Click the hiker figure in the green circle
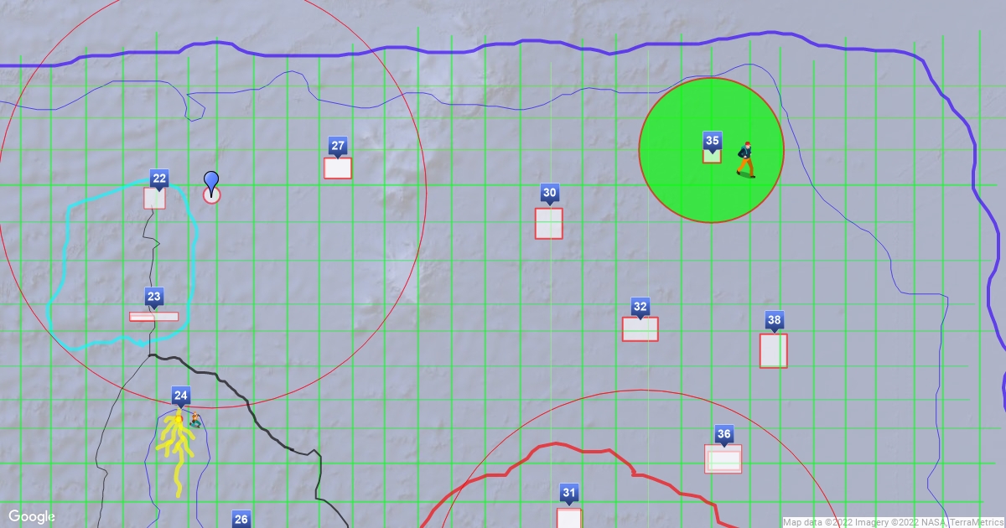The width and height of the screenshot is (1006, 528). coord(745,159)
